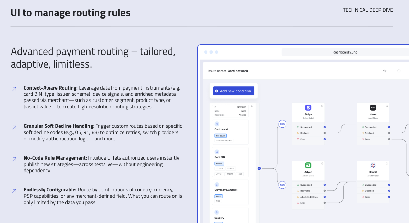
Task: Click the Nuvei provider logo
Action: [373, 107]
